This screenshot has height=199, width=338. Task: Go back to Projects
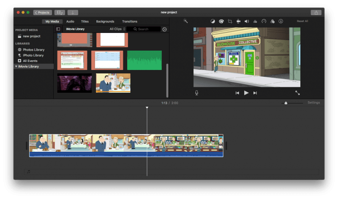click(x=42, y=13)
